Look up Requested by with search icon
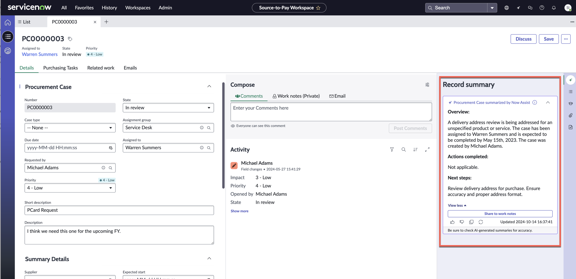 pos(111,168)
